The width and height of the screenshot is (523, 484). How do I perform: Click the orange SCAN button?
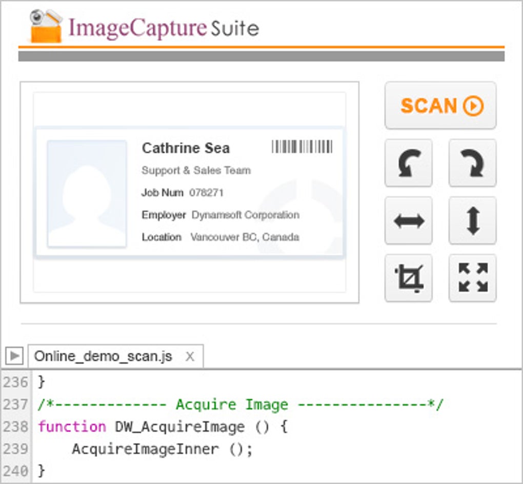(440, 106)
